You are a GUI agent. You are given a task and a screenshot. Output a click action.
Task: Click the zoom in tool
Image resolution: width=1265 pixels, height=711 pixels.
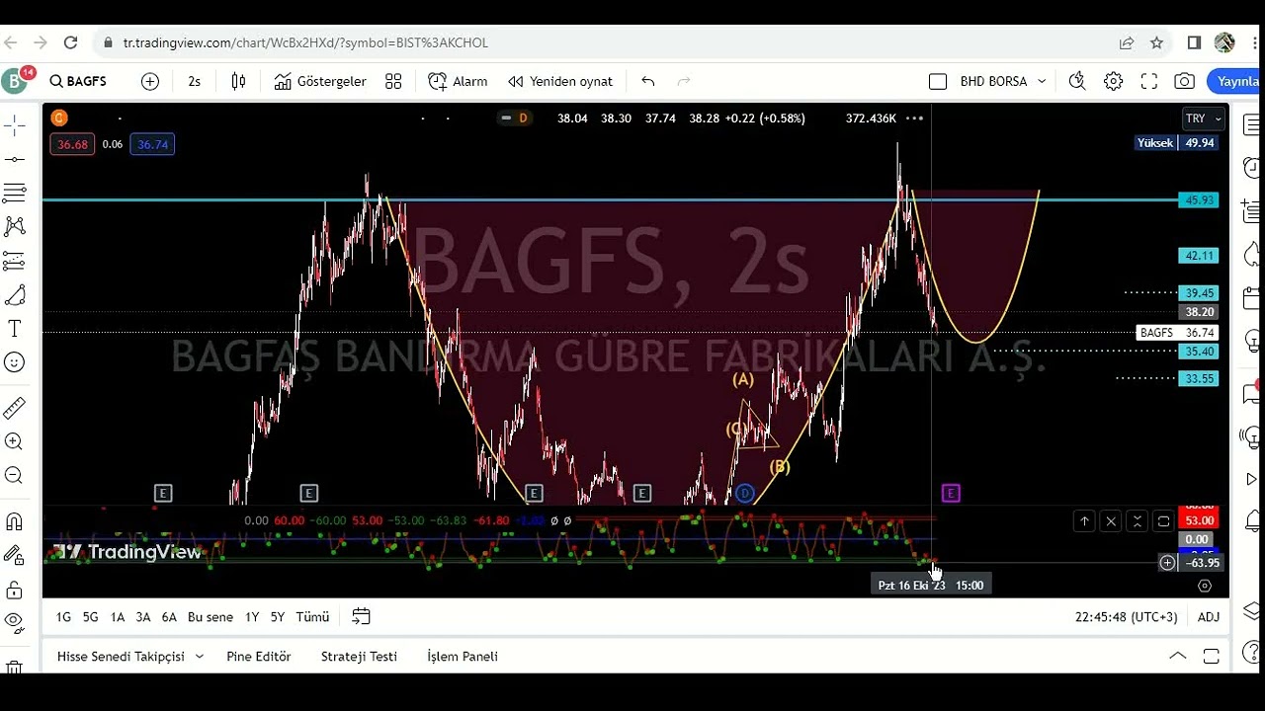point(14,441)
